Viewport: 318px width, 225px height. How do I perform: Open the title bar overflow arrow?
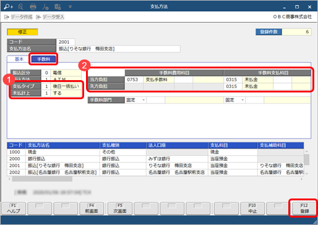[x=70, y=7]
